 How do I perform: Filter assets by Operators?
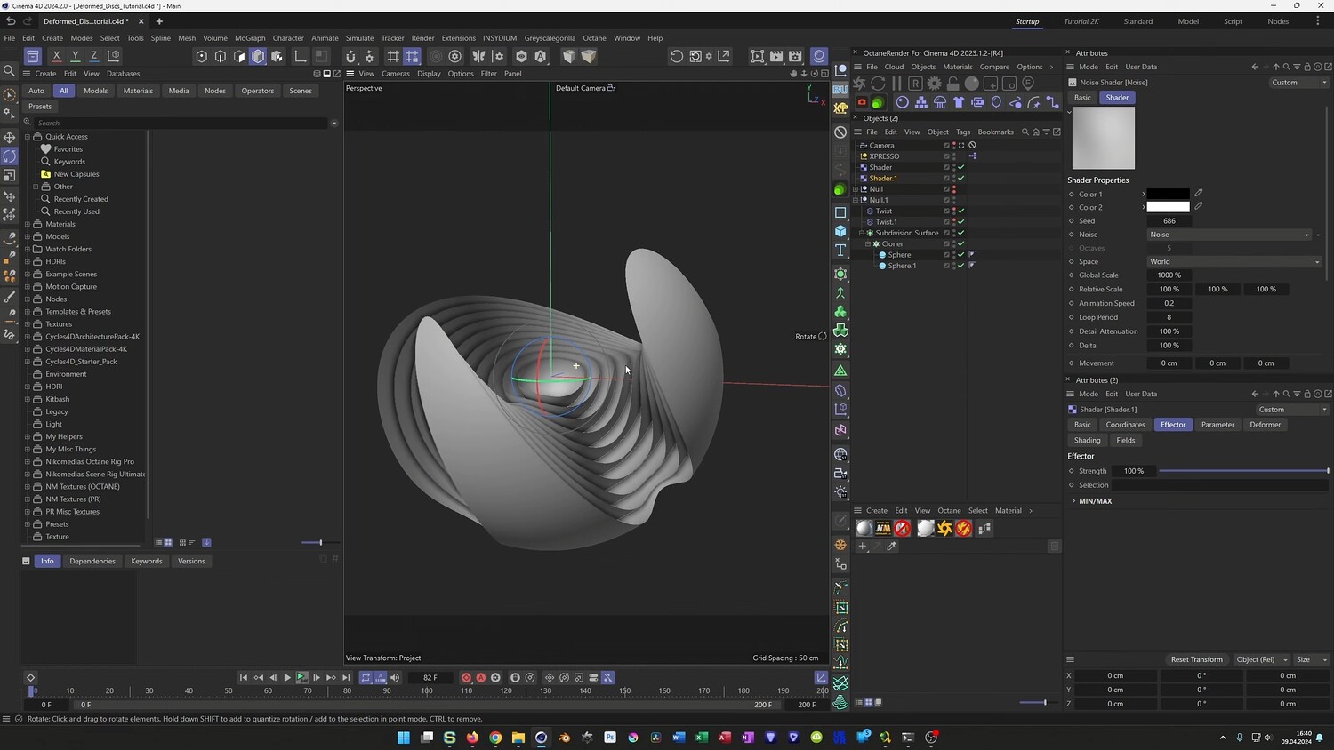click(x=258, y=91)
